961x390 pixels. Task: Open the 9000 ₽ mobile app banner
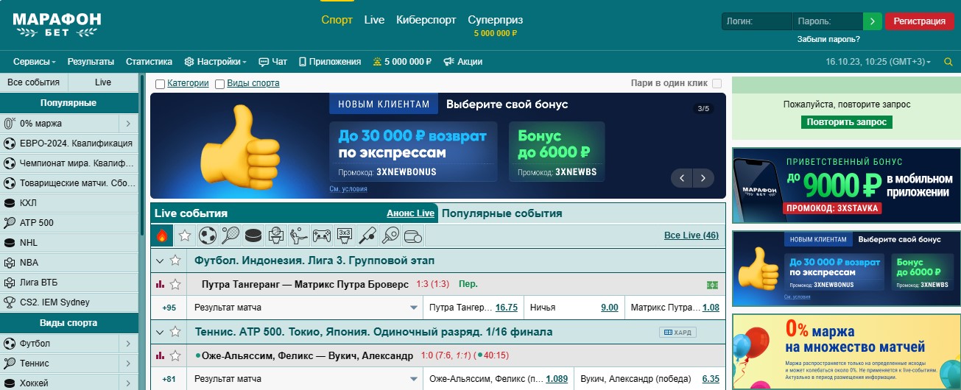pos(846,185)
